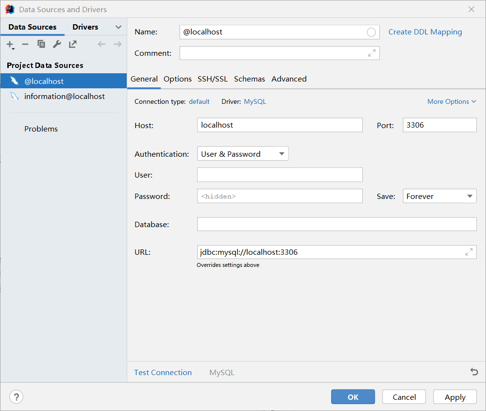Viewport: 486px width, 411px height.
Task: Go forward with the right arrow
Action: pos(117,44)
